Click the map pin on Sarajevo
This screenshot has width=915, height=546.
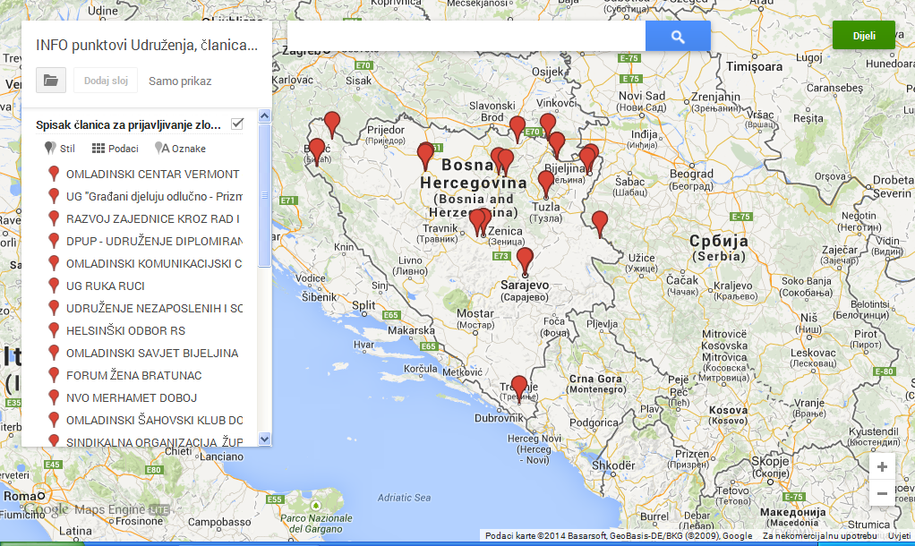coord(525,259)
